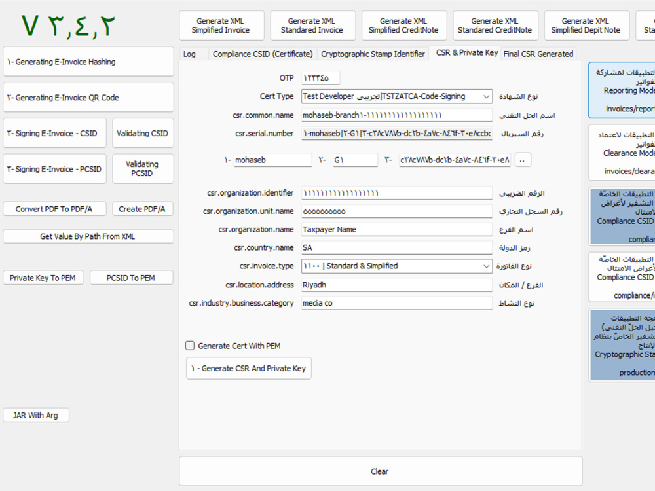Click Private Key To PEM button
The width and height of the screenshot is (655, 491).
[43, 278]
